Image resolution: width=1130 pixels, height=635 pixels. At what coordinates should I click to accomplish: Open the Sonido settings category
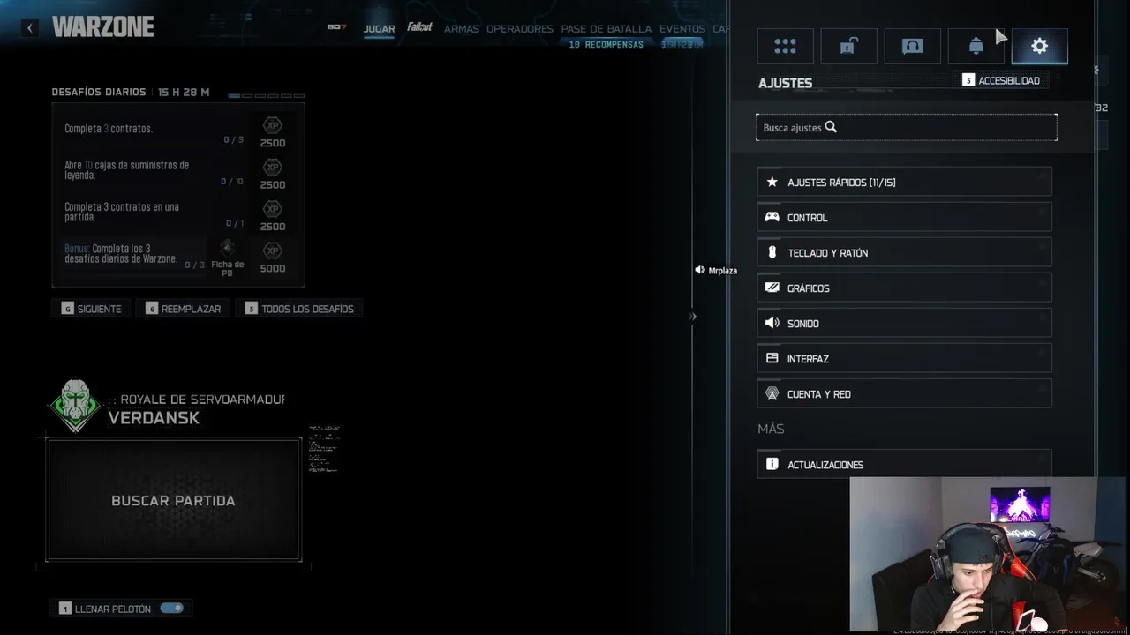click(x=904, y=323)
